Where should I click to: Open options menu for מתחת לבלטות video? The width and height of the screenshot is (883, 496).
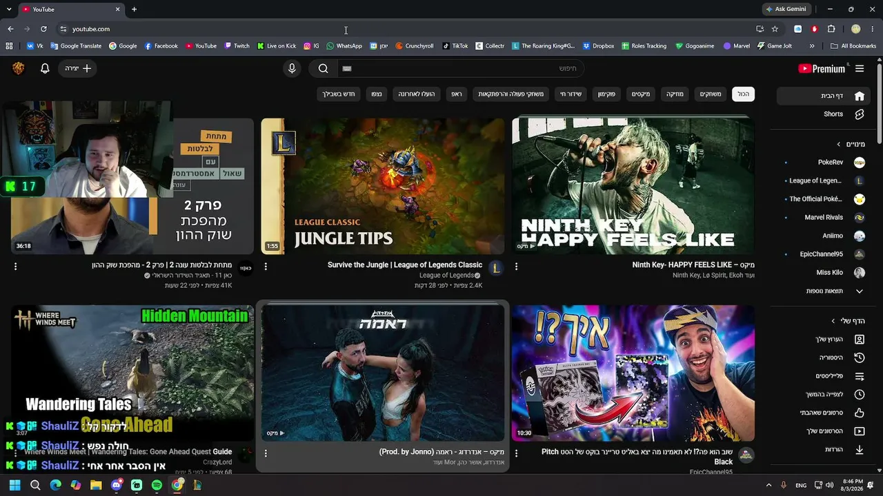coord(15,267)
